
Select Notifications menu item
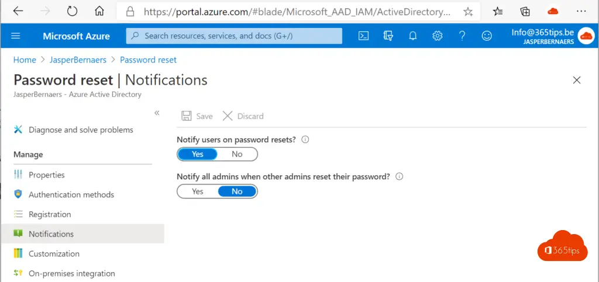click(82, 234)
